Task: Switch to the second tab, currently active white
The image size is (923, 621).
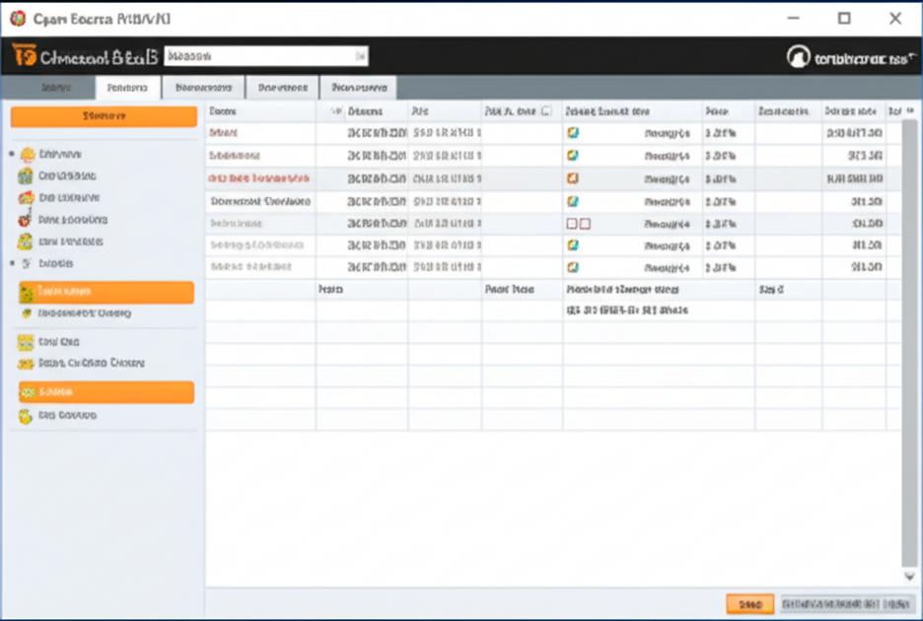Action: [x=128, y=88]
